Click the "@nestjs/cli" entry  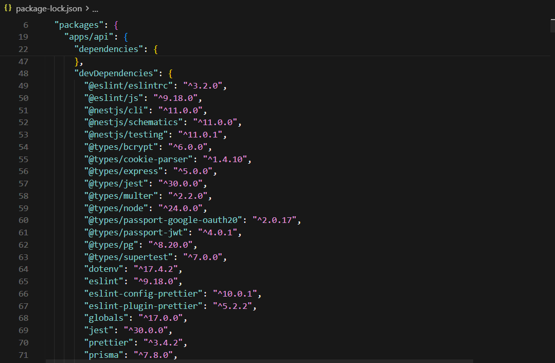coord(146,110)
